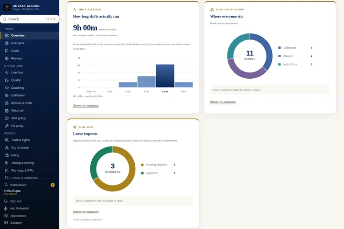Click the notifications count badge

click(53, 185)
